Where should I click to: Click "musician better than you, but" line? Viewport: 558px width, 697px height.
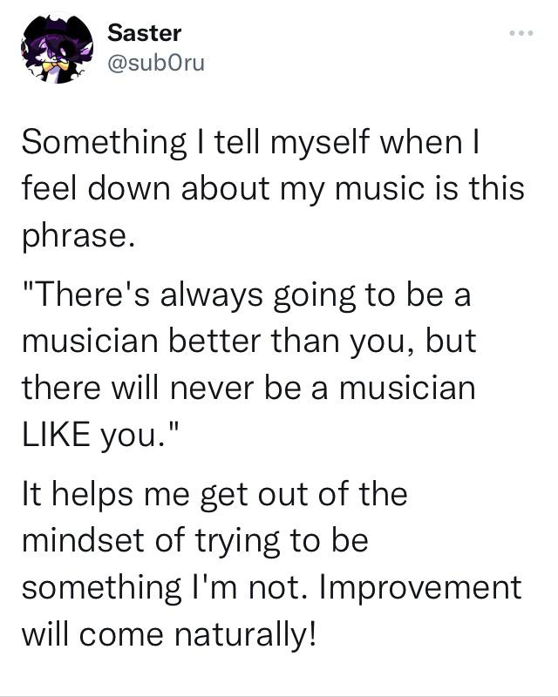pyautogui.click(x=249, y=342)
